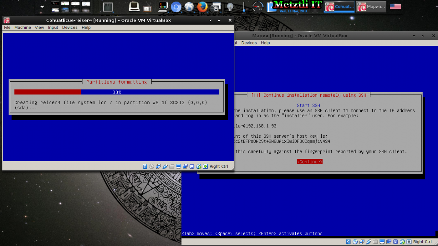438x246 pixels.
Task: Click Cohuatlicue window resize grip corner
Action: pos(232,168)
